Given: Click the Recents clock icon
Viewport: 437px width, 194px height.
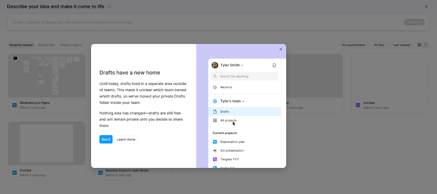Looking at the screenshot, I should coord(215,87).
